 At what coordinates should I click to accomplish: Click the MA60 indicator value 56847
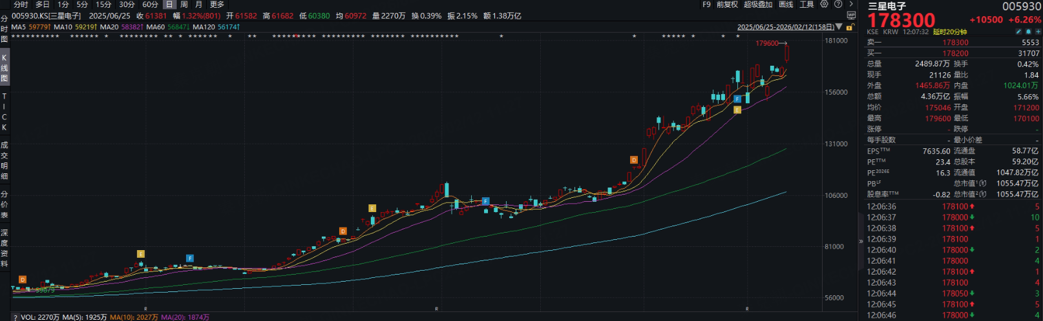pos(178,27)
